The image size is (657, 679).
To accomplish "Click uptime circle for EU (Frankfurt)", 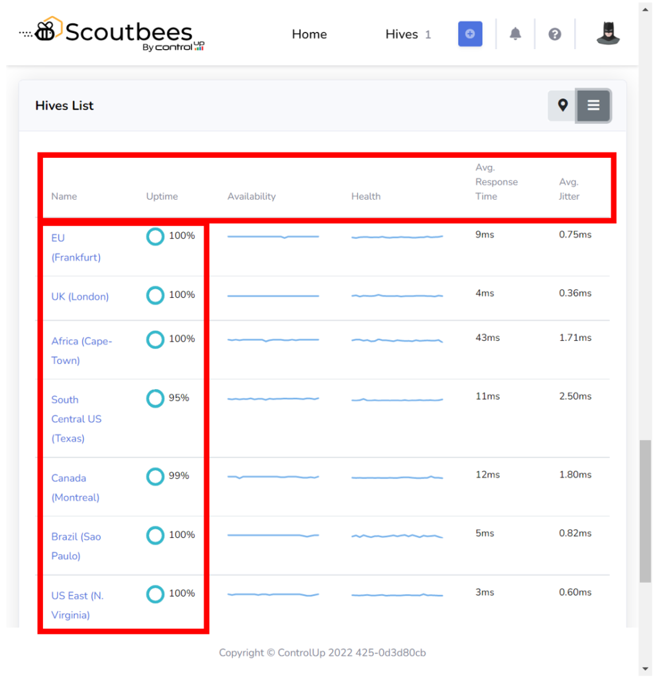I will [155, 236].
